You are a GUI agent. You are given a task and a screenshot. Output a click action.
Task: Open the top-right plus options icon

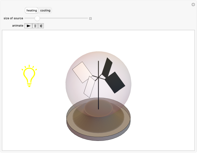[x=193, y=4]
